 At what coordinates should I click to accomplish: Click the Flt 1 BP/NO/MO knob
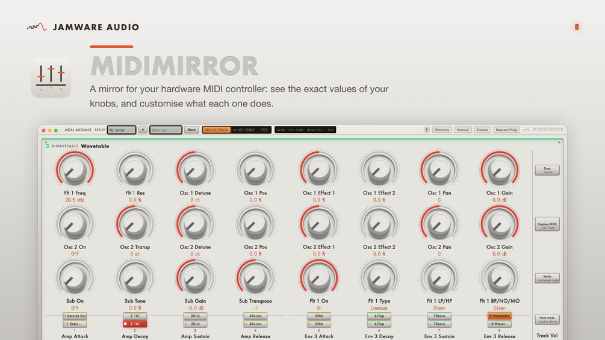(499, 278)
